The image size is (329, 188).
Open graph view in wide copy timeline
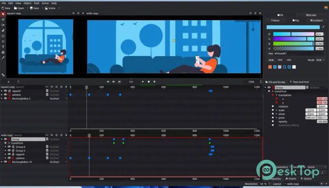52,135
